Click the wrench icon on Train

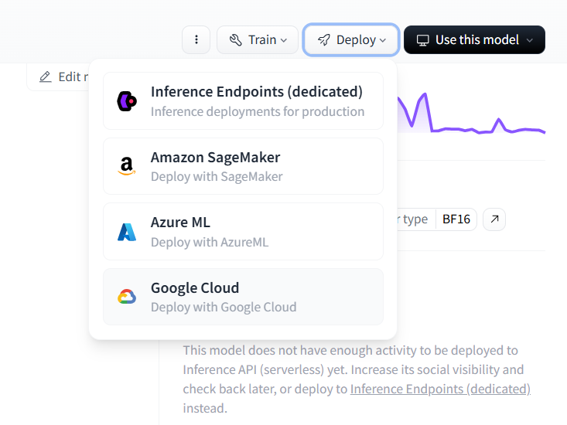236,40
